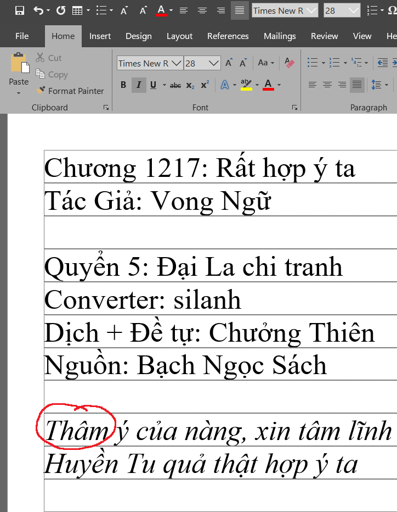The height and width of the screenshot is (512, 397).
Task: Increase font size in ribbon
Action: pos(229,63)
